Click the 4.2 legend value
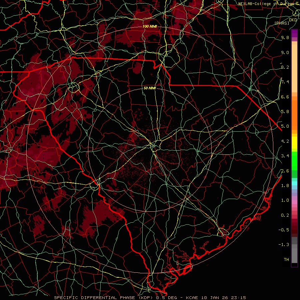Viewport: 300px width, 300px height. click(285, 141)
